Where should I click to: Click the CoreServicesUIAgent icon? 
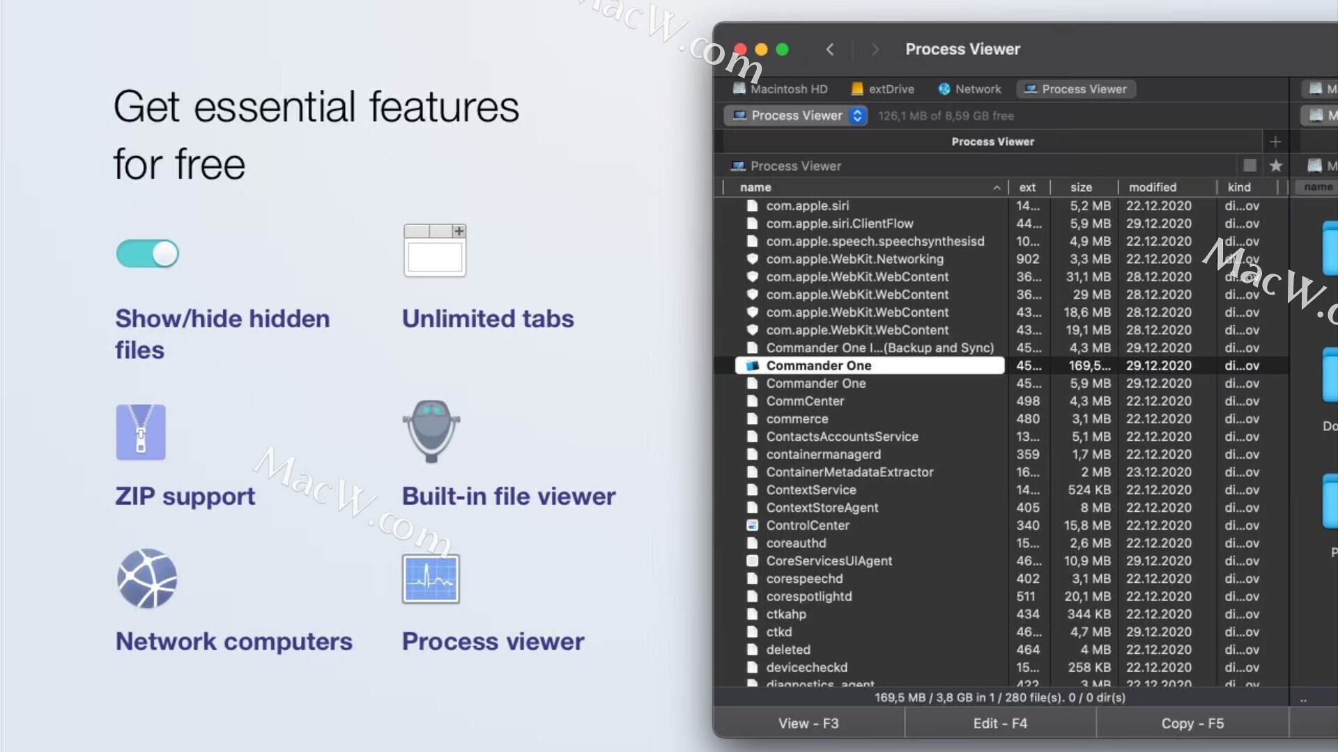[752, 561]
